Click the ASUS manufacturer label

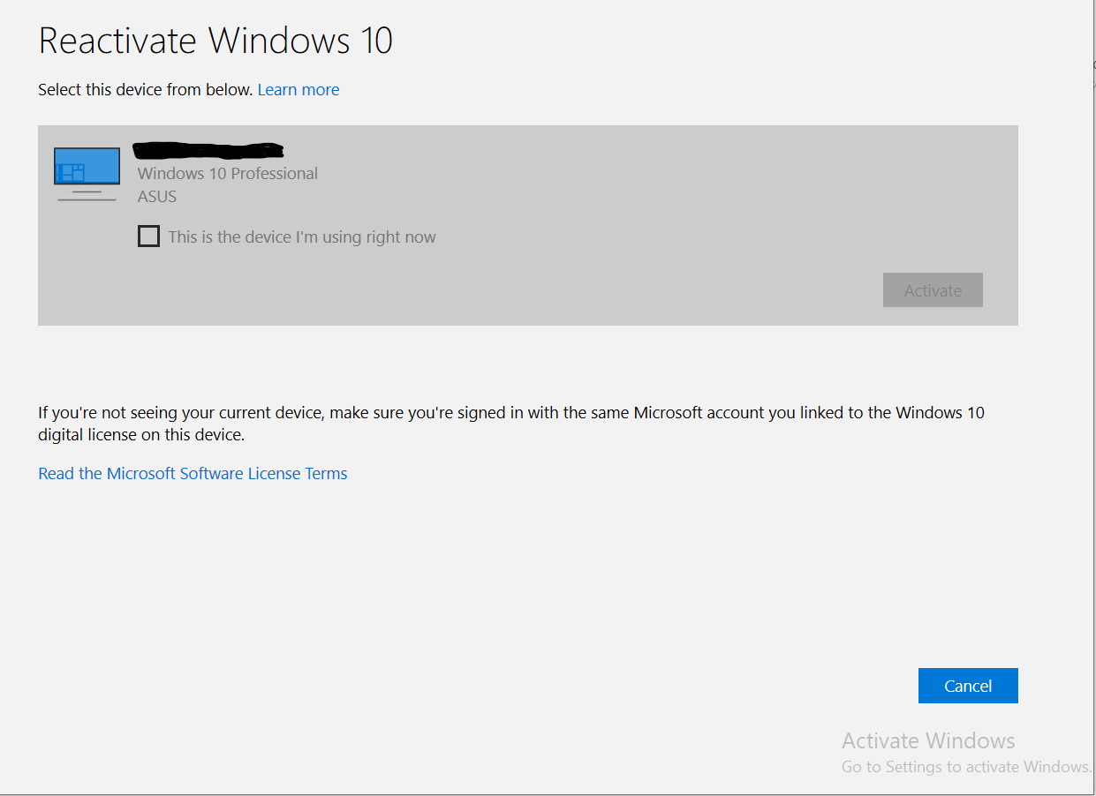(157, 196)
